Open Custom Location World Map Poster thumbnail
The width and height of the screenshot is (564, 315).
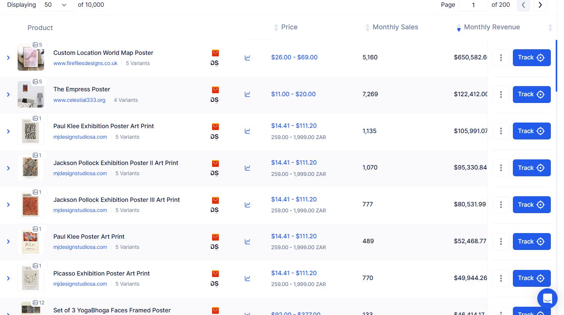click(31, 58)
